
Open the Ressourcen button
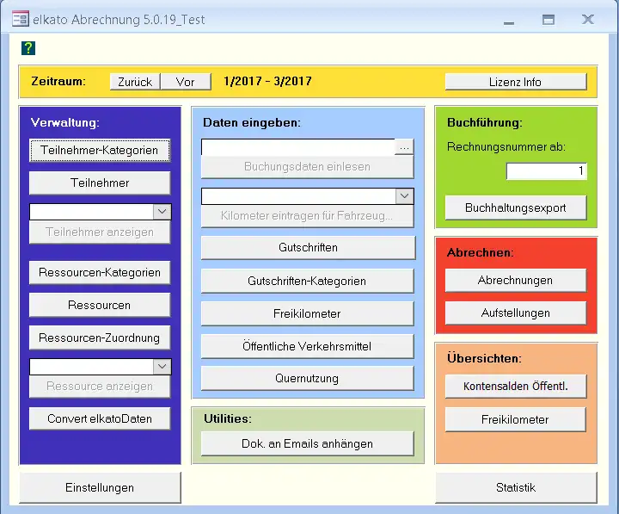tap(100, 305)
